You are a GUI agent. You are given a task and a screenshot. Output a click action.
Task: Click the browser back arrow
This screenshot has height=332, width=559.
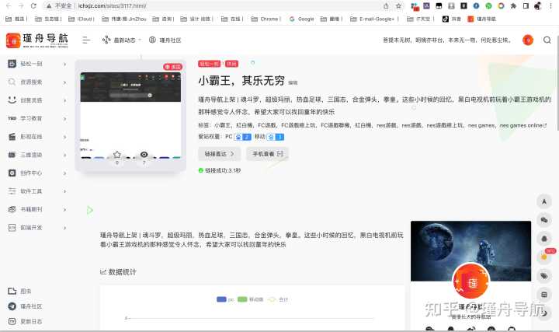(9, 5)
